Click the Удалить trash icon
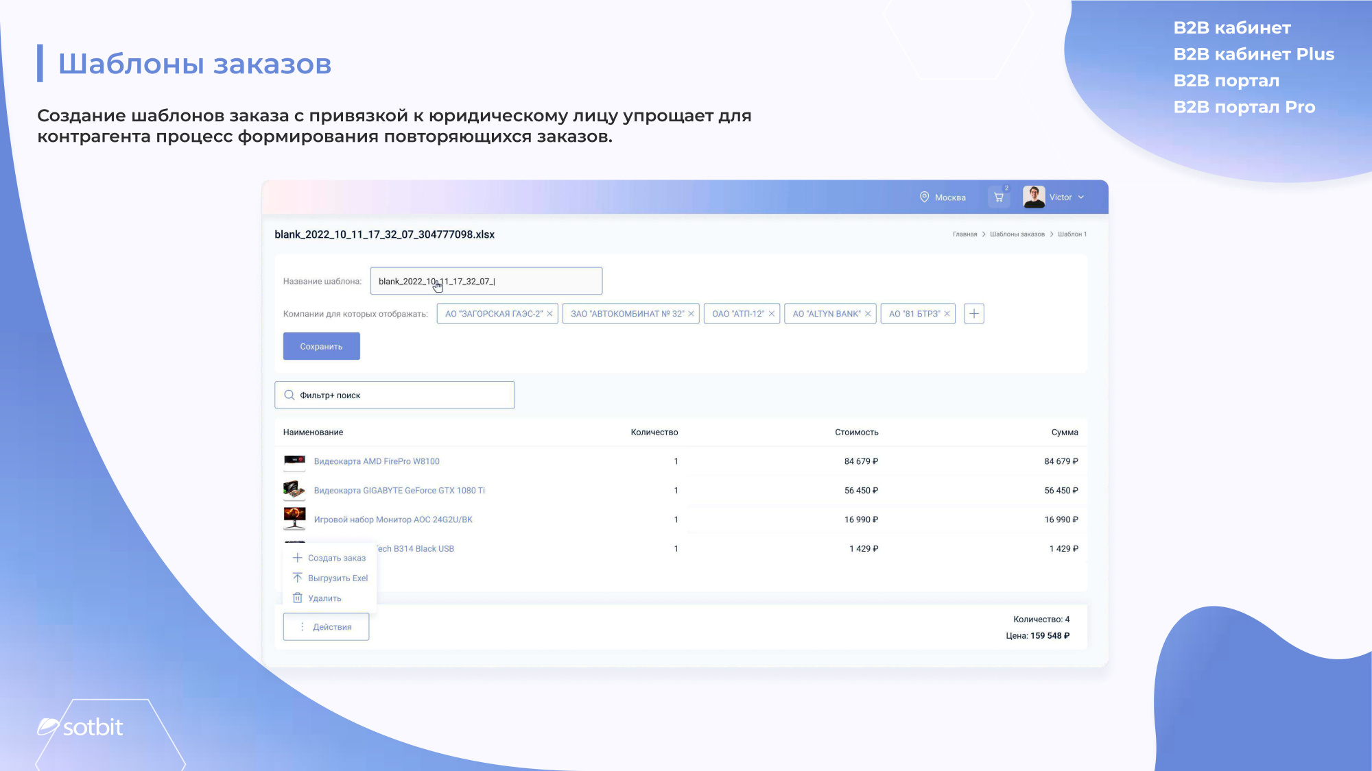The width and height of the screenshot is (1372, 771). pyautogui.click(x=298, y=597)
